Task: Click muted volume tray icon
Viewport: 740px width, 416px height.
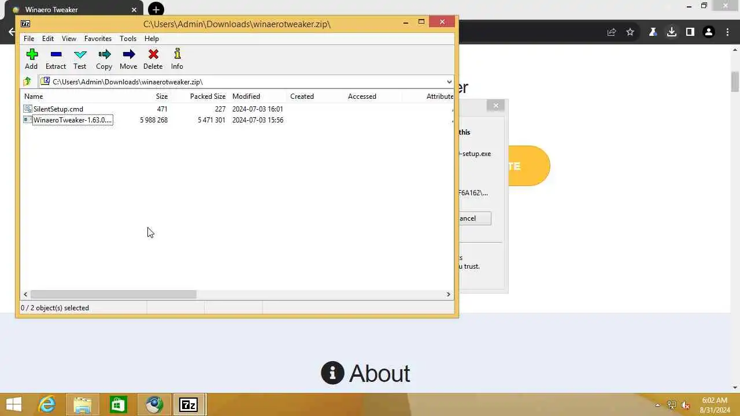Action: pyautogui.click(x=686, y=405)
